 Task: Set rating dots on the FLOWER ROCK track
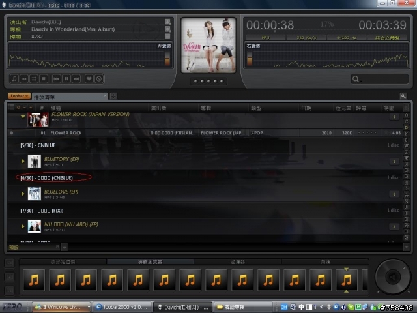point(367,133)
